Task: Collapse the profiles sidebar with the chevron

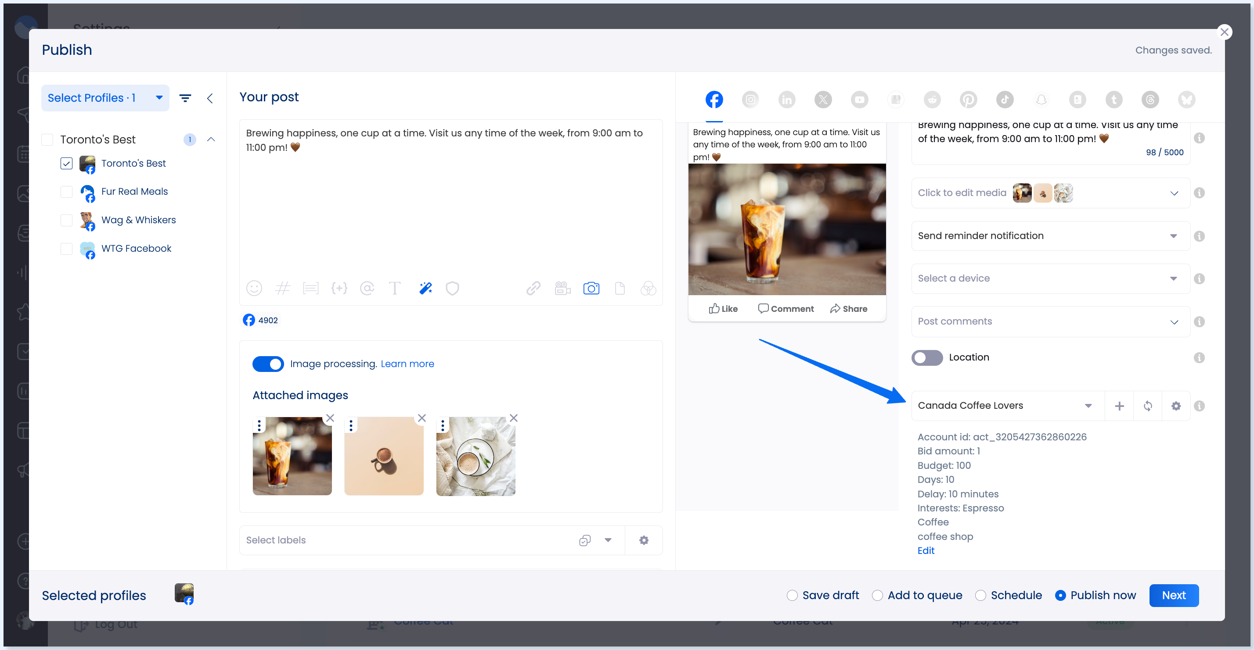Action: click(x=210, y=98)
